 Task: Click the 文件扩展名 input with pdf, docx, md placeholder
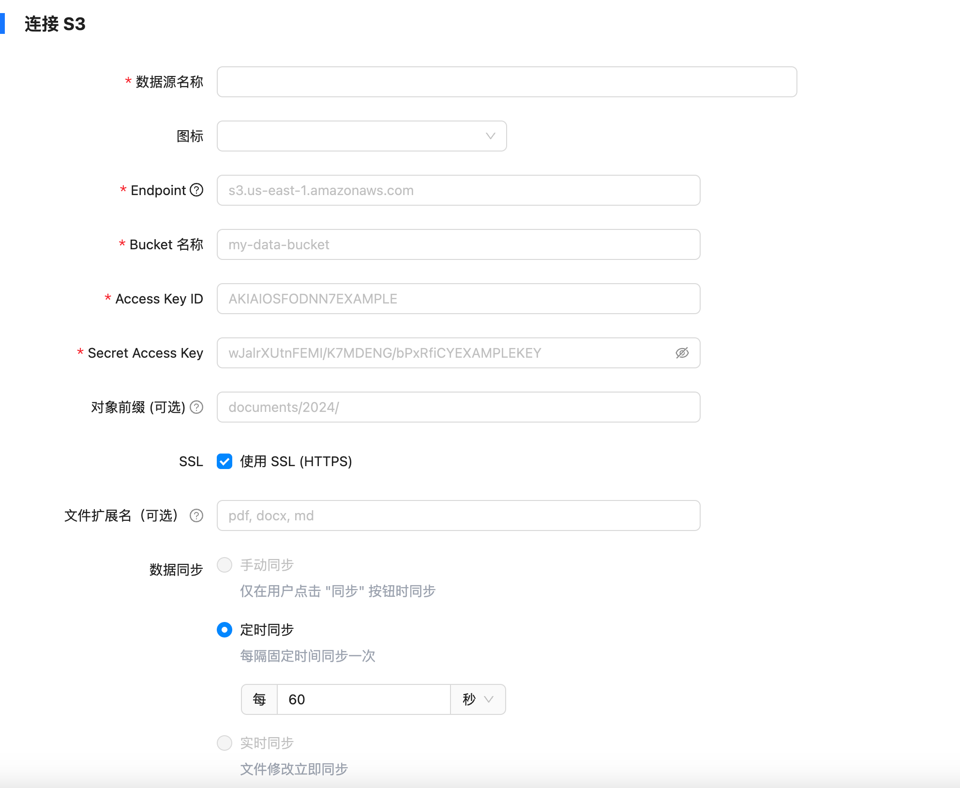coord(458,515)
